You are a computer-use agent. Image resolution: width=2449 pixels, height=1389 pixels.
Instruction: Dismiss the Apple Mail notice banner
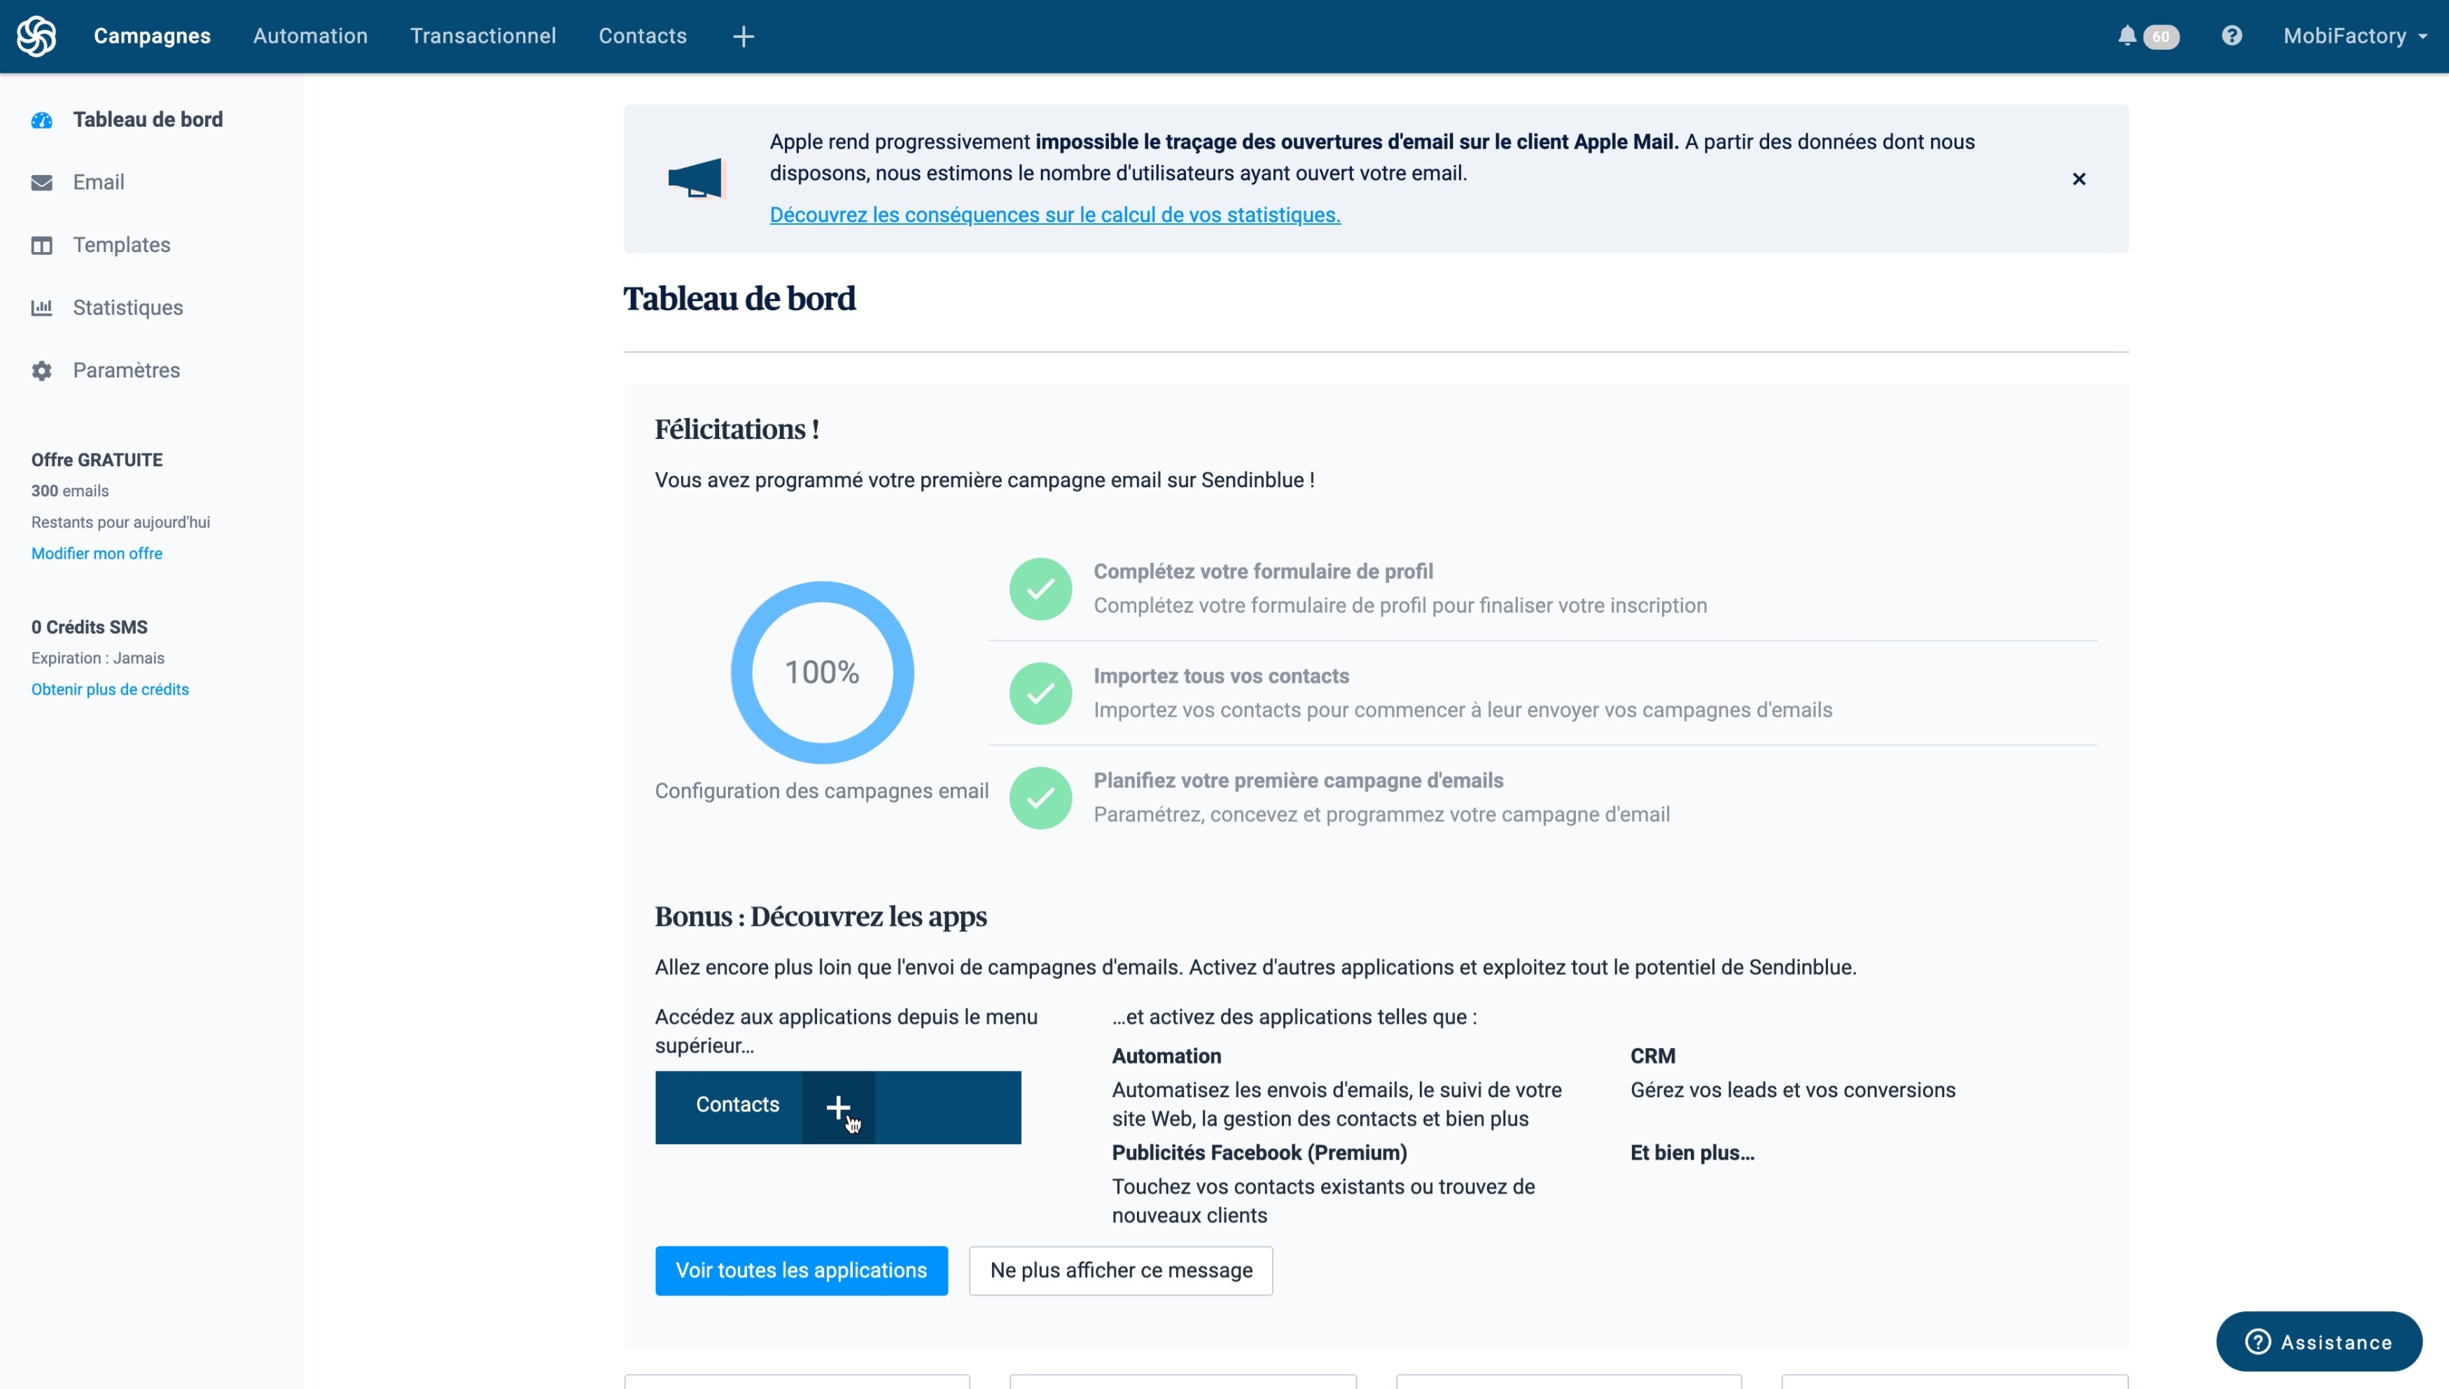tap(2079, 179)
